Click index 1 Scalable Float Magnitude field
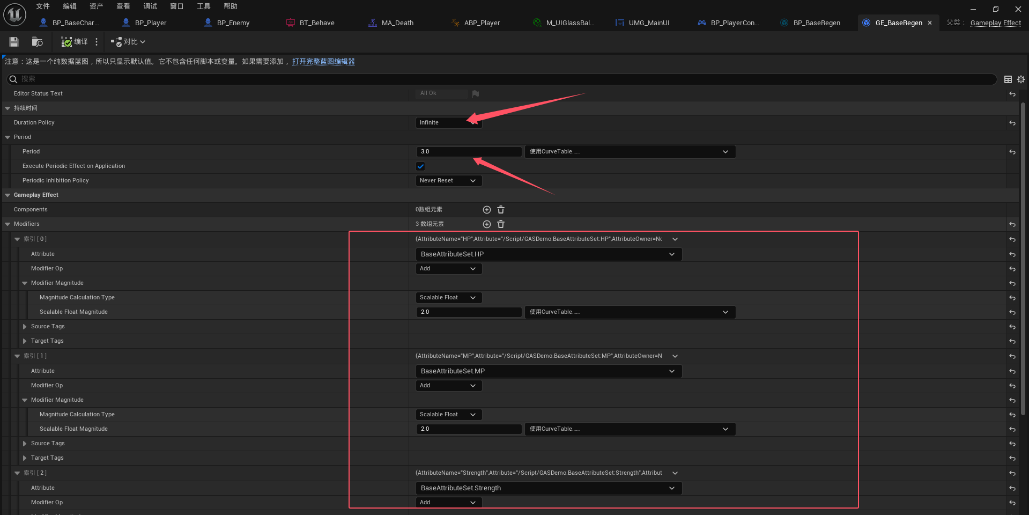The height and width of the screenshot is (515, 1029). pos(469,429)
